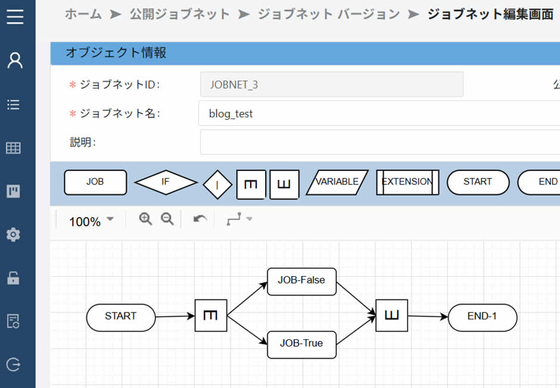This screenshot has width=560, height=388.
Task: Open the user account icon in the sidebar
Action: 16,60
